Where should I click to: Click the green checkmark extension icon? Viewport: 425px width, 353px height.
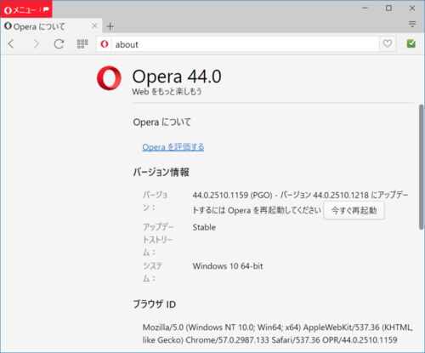(411, 43)
